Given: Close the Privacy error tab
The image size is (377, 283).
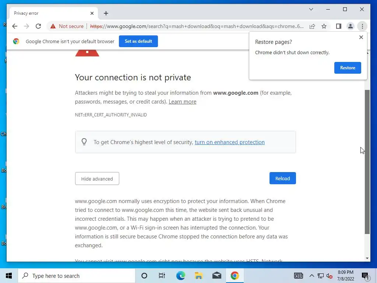Looking at the screenshot, I should (92, 13).
